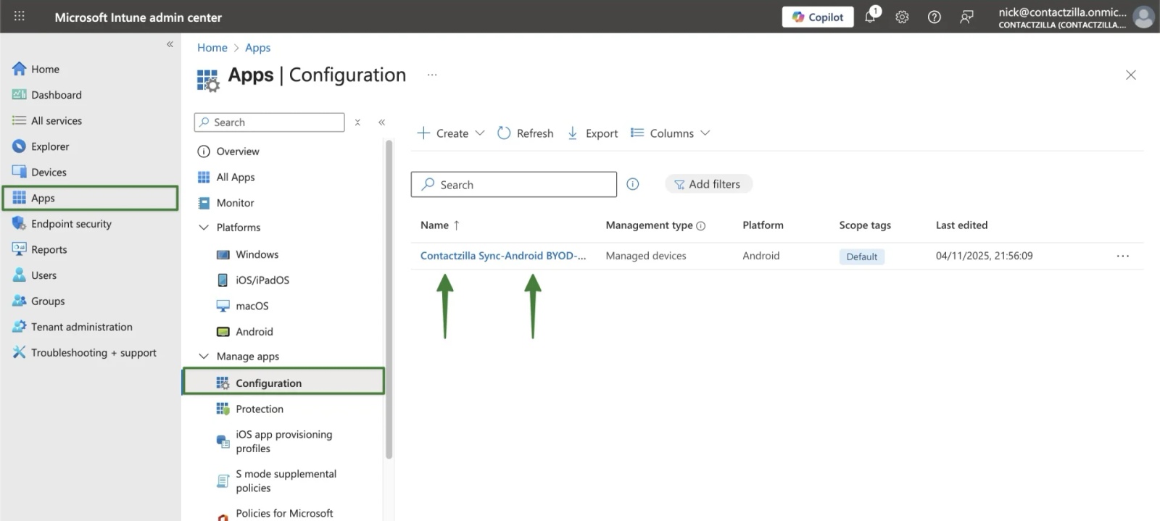Click the Default scope tag
The image size is (1160, 521).
pyautogui.click(x=861, y=257)
